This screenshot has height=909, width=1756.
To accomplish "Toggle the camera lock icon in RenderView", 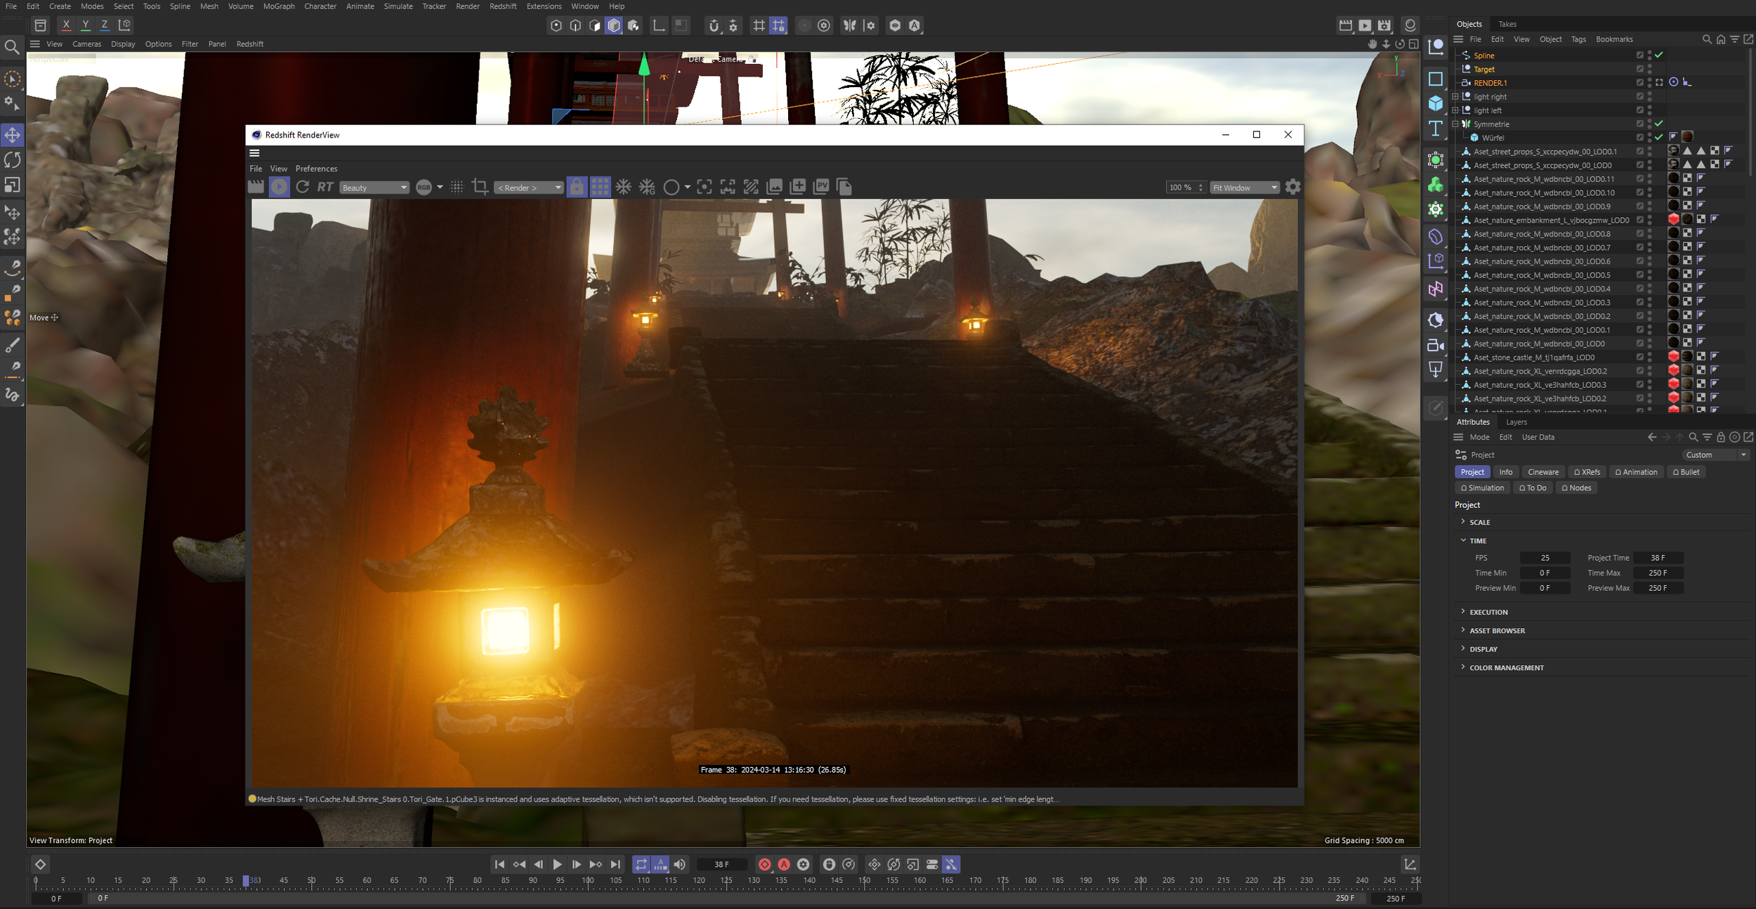I will coord(576,187).
